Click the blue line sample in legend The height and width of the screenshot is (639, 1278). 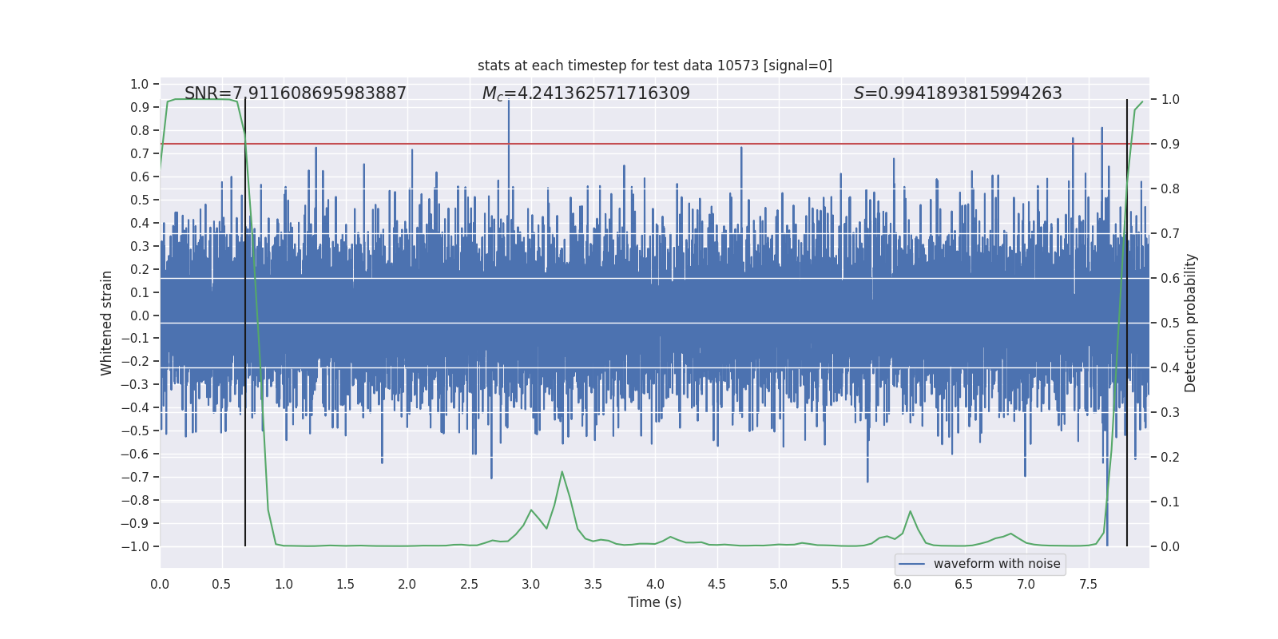911,564
